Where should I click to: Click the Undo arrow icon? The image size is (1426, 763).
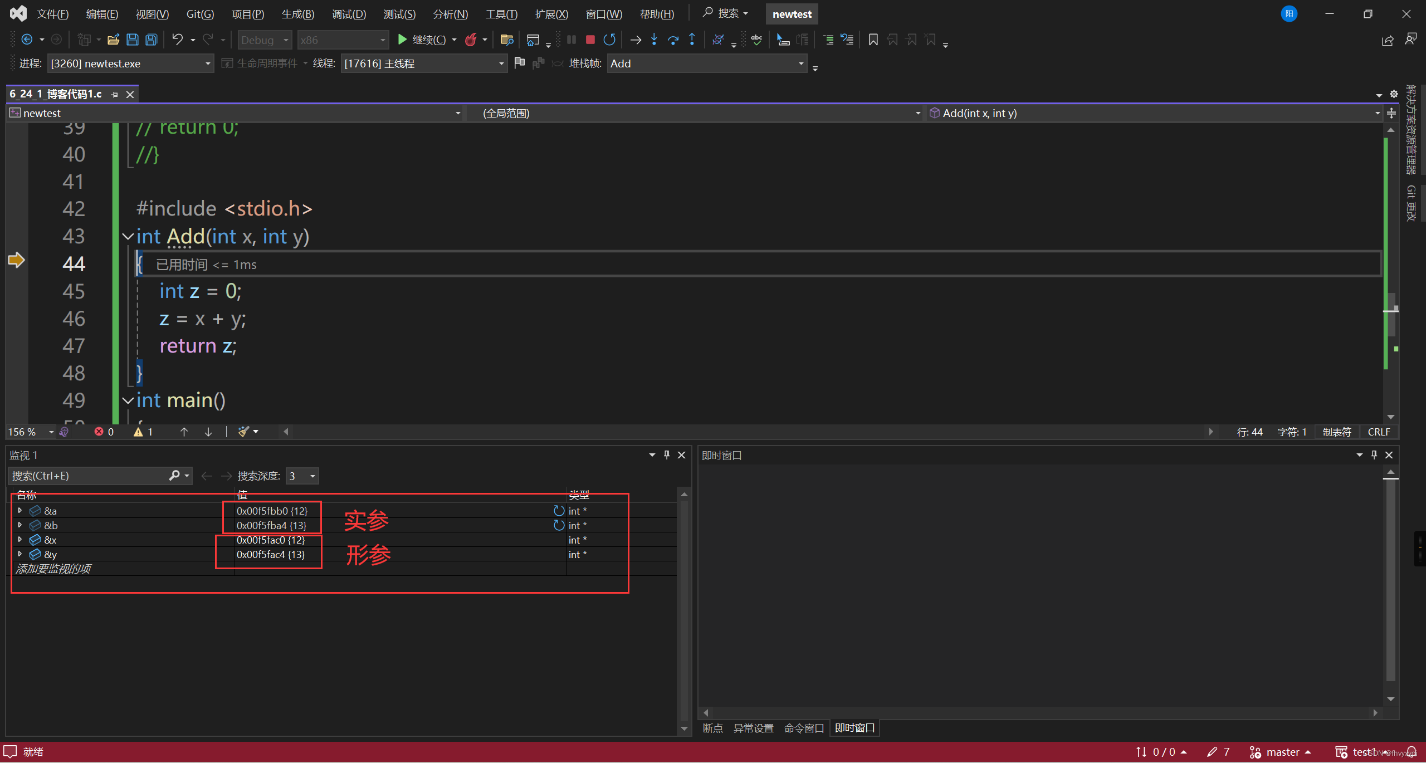177,40
